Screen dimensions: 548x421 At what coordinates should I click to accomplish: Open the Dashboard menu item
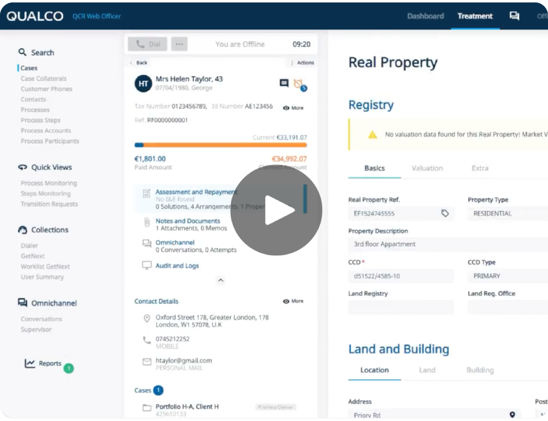tap(425, 16)
